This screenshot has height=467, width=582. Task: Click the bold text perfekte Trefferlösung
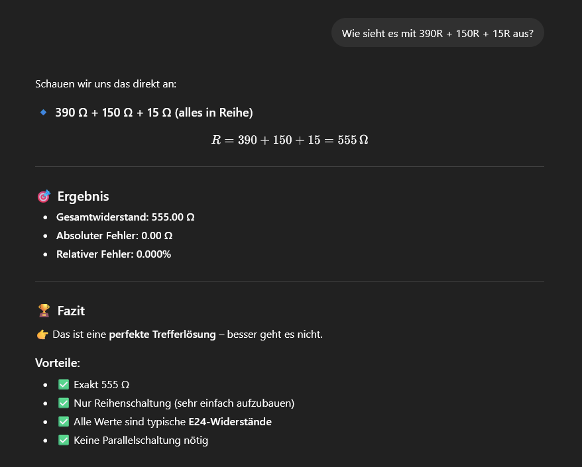click(x=162, y=335)
